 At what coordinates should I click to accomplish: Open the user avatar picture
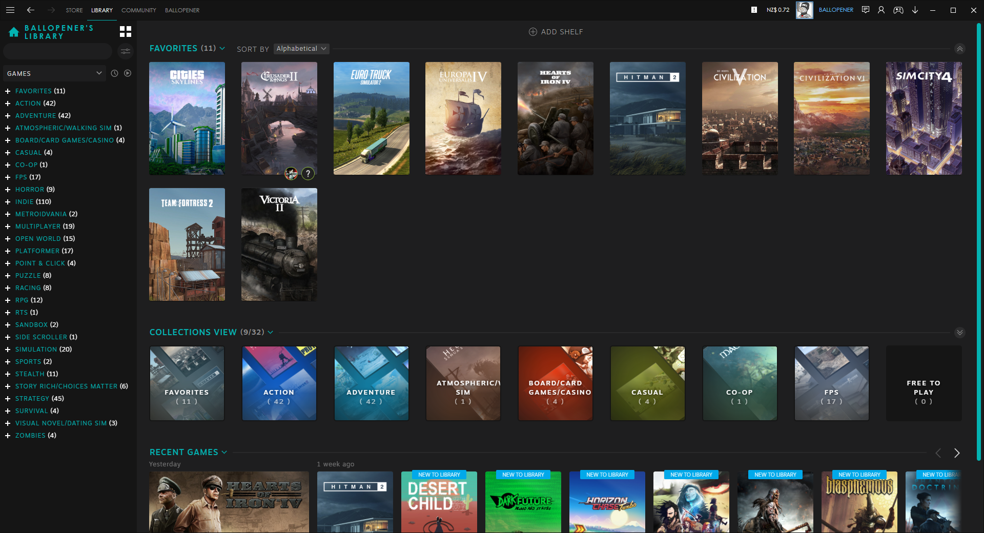pyautogui.click(x=804, y=10)
